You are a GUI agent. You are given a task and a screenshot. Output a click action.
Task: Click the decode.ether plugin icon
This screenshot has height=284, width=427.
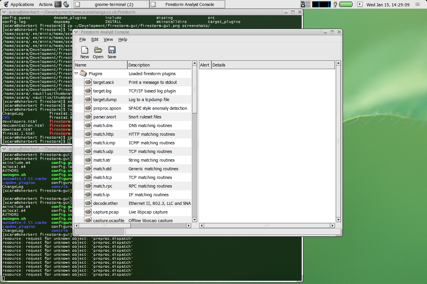click(x=88, y=203)
